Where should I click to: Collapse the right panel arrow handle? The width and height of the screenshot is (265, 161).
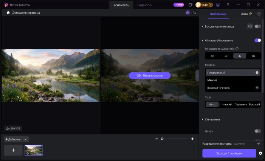(x=197, y=75)
